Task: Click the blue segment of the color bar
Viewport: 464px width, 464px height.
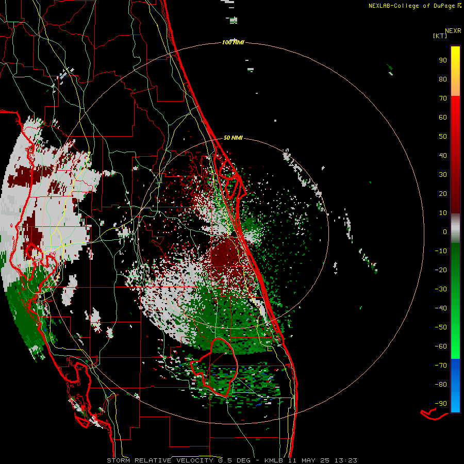Action: tap(455, 386)
